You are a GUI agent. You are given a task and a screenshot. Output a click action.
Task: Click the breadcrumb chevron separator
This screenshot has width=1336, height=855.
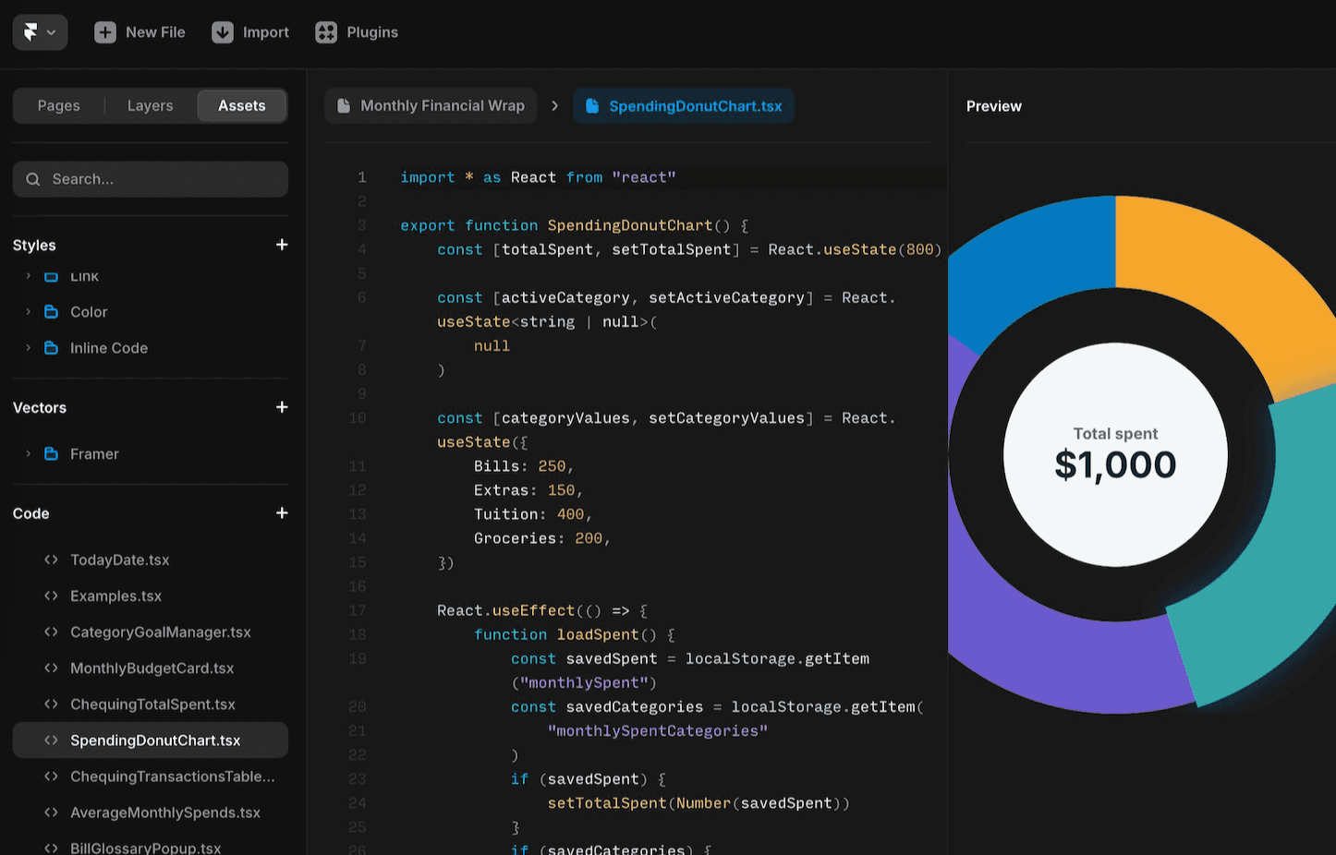tap(554, 106)
